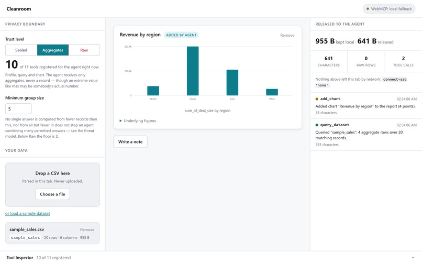Click the East bar in the chart
The width and height of the screenshot is (422, 264).
click(x=232, y=82)
